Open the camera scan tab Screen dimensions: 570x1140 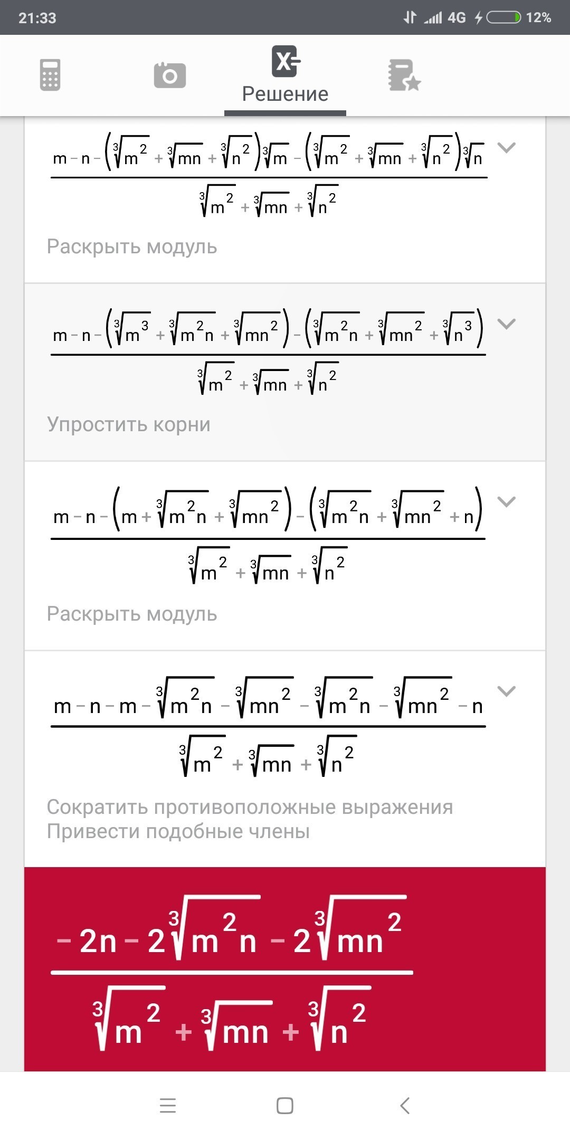pos(169,75)
